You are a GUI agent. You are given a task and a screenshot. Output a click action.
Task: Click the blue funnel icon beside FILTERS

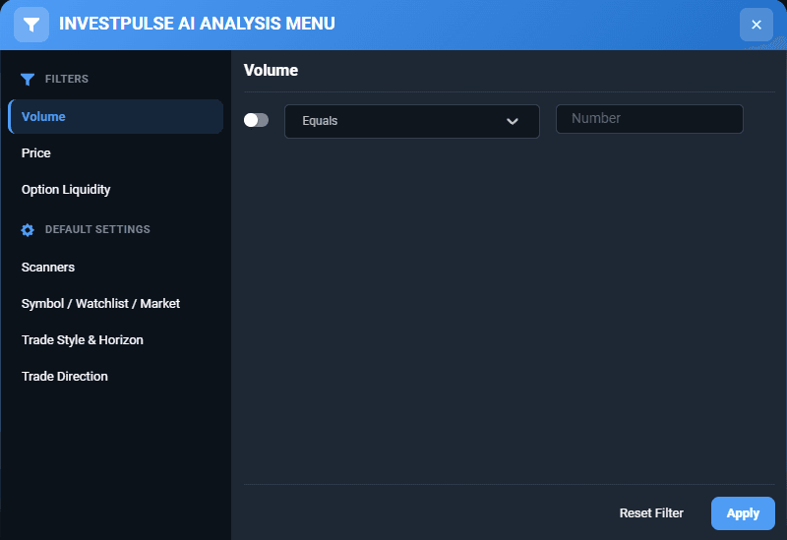(28, 80)
